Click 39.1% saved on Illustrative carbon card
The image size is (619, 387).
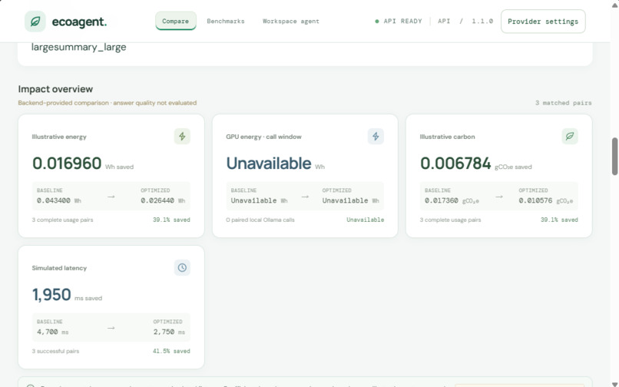[559, 220]
